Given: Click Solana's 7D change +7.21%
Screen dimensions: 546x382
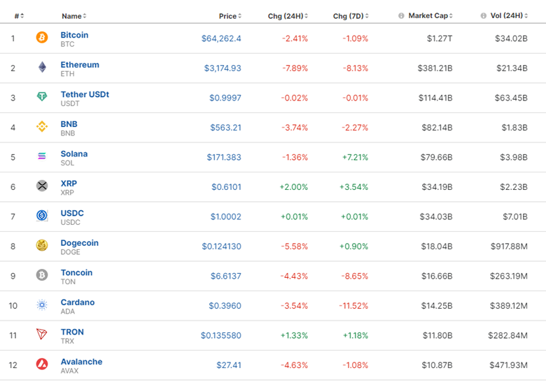Looking at the screenshot, I should (355, 157).
